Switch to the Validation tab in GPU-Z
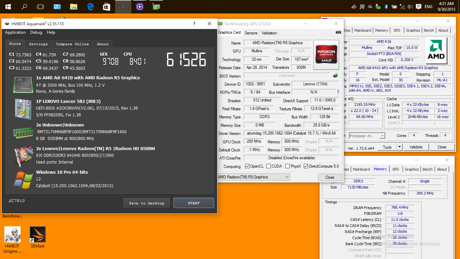The height and width of the screenshot is (259, 460). (269, 33)
